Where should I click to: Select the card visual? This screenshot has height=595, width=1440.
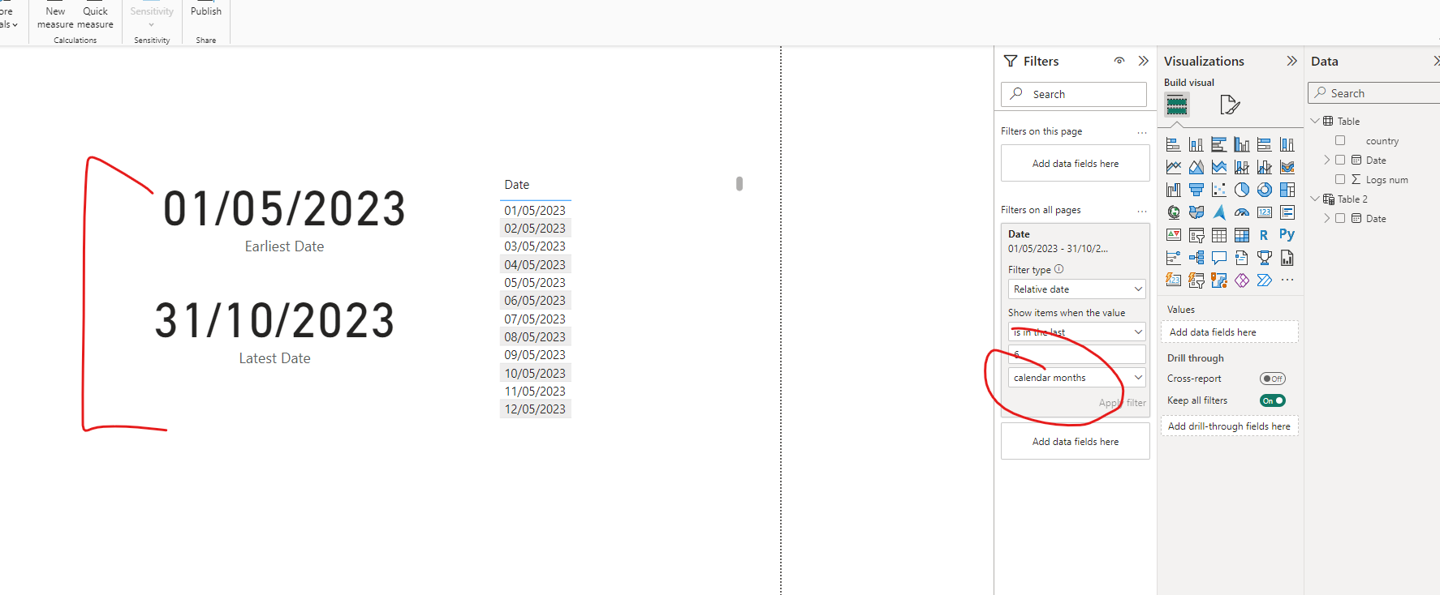(1264, 212)
